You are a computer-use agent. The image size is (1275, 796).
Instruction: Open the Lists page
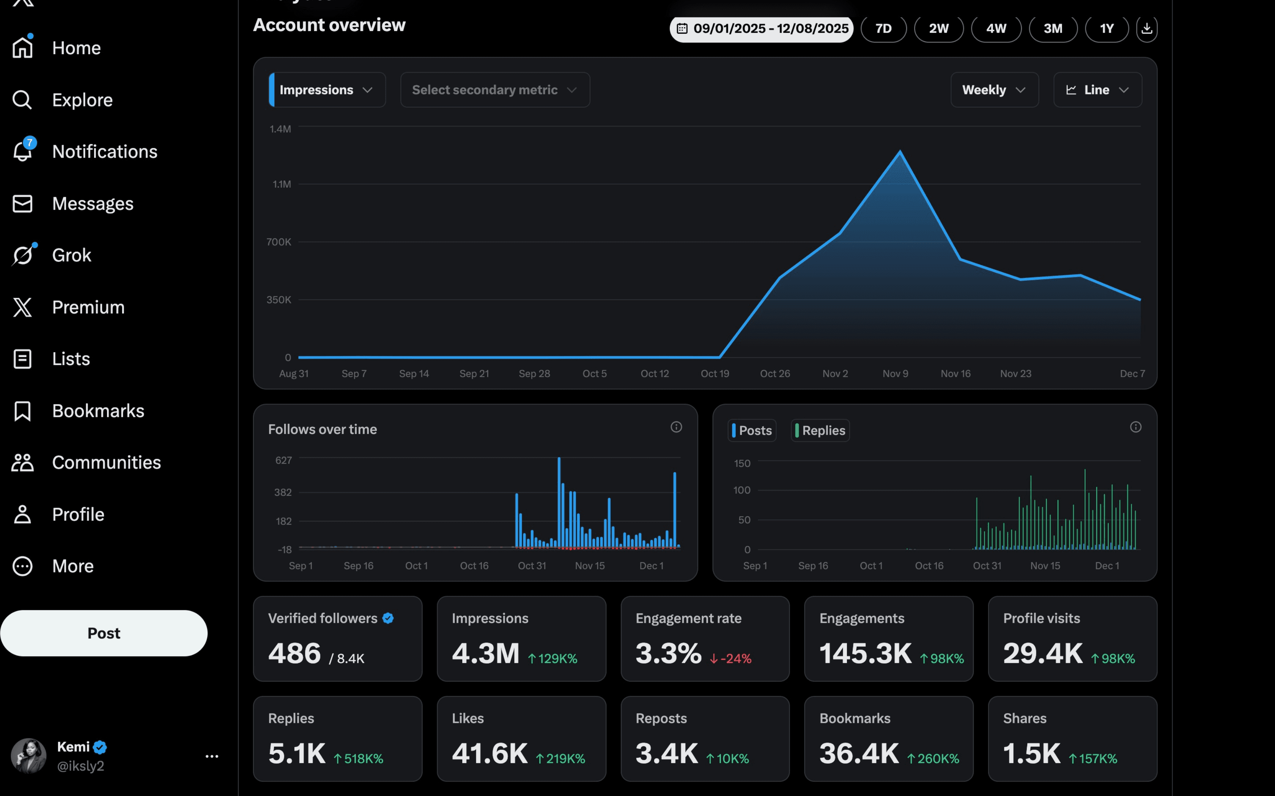pyautogui.click(x=70, y=359)
